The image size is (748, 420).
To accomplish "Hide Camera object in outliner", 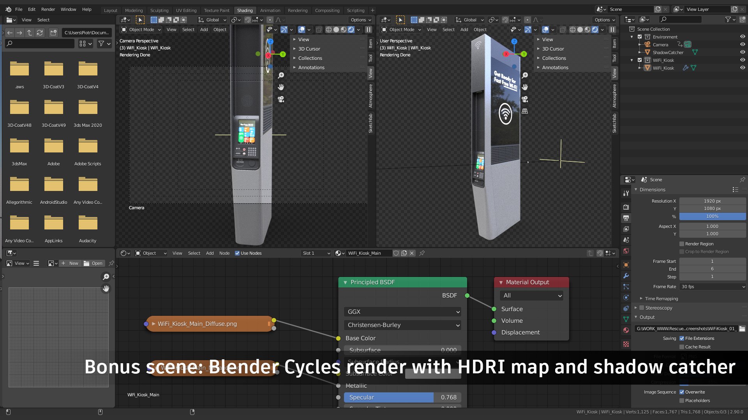I will click(743, 44).
